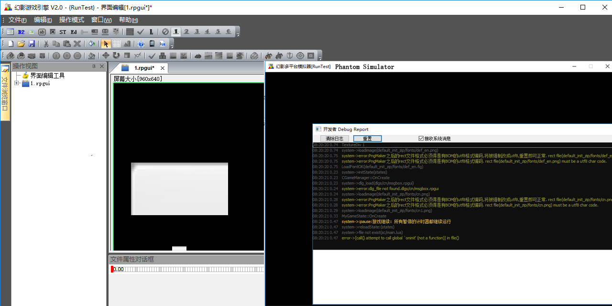Click the knight on horse icon
The height and width of the screenshot is (306, 612).
(x=269, y=56)
